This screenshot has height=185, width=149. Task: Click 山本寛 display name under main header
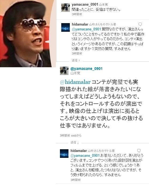click(75, 73)
